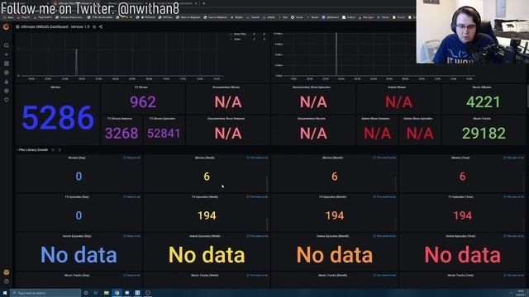529x297 pixels.
Task: Open File Explorer from the taskbar
Action: [107, 293]
